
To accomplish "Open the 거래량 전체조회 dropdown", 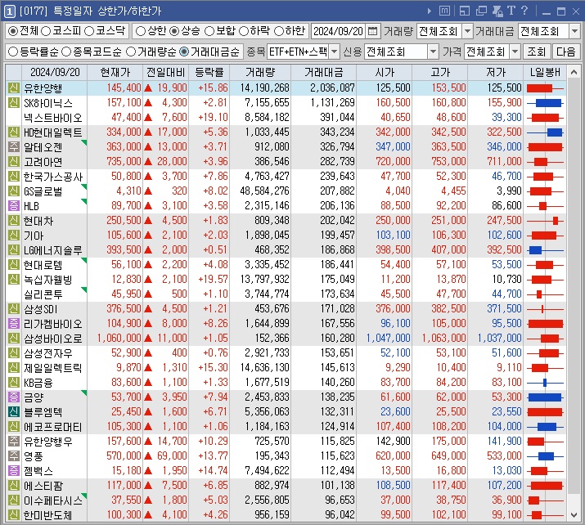I will point(467,31).
